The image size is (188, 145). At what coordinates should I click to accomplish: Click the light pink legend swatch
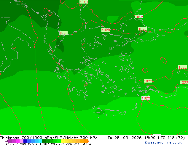point(21,141)
